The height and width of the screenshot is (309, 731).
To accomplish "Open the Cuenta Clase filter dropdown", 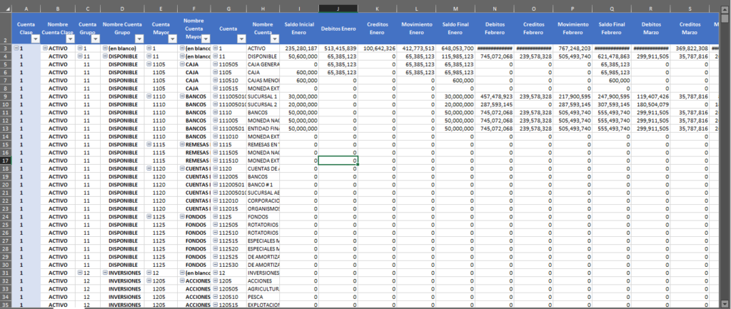I will click(x=36, y=40).
